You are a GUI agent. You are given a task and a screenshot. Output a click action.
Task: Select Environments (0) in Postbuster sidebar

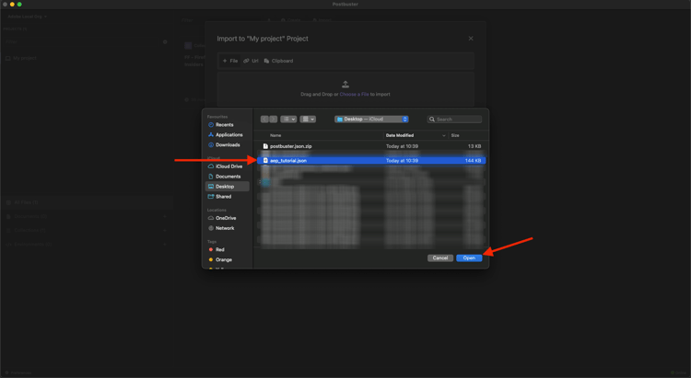[29, 245]
